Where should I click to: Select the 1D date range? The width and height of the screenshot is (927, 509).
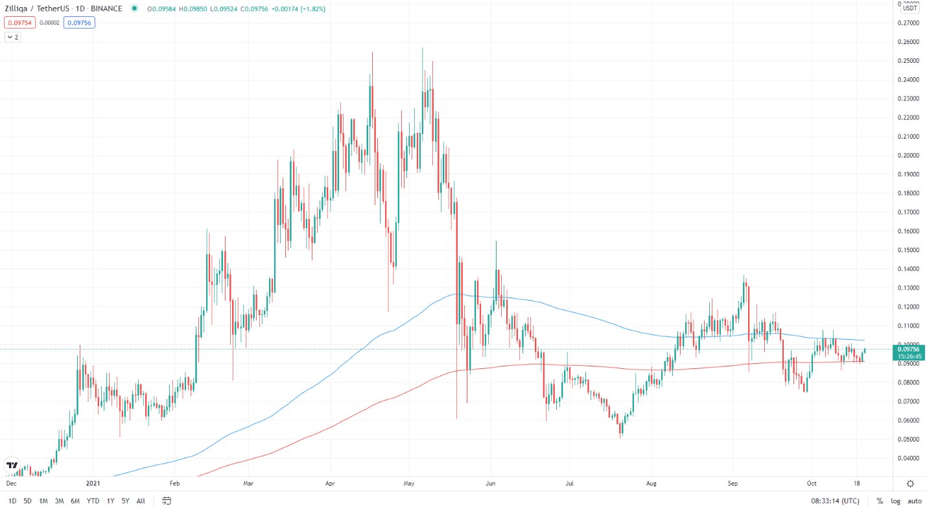point(12,501)
